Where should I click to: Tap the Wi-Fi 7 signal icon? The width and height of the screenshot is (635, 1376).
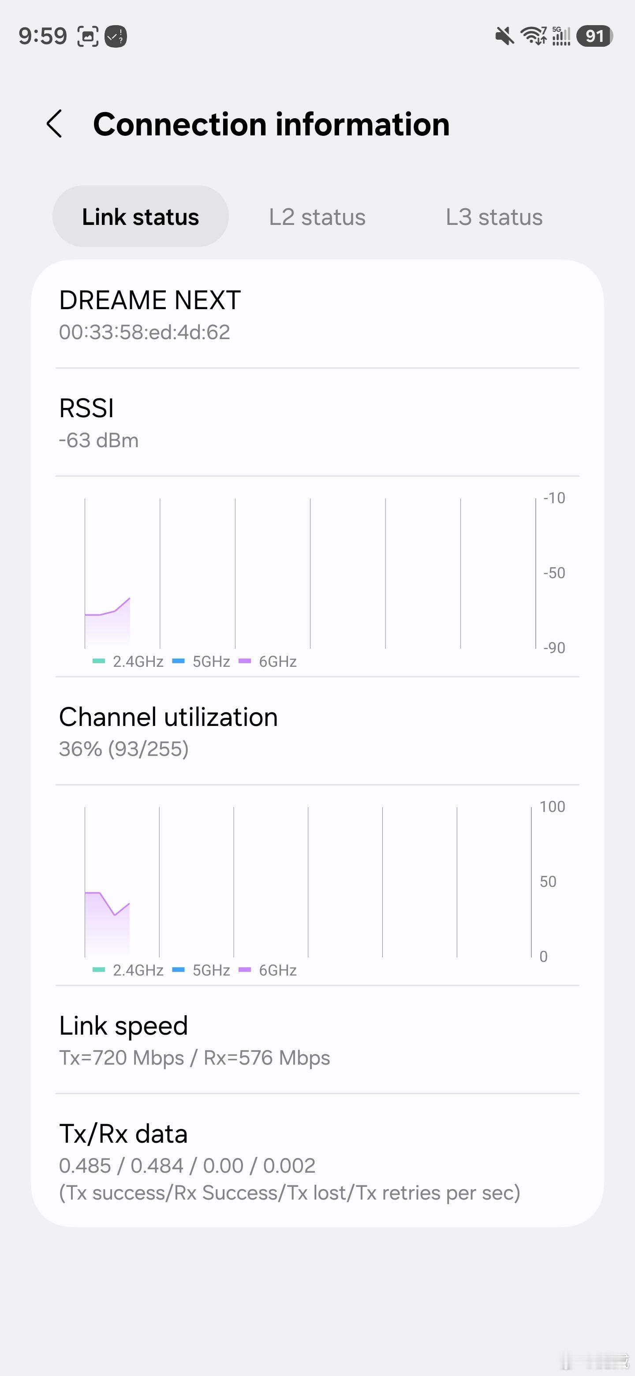[x=533, y=36]
